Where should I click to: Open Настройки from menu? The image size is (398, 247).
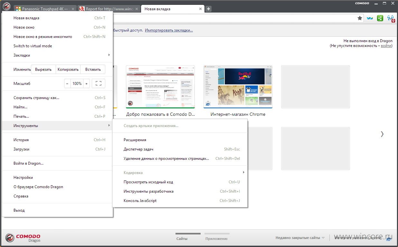[x=57, y=178]
